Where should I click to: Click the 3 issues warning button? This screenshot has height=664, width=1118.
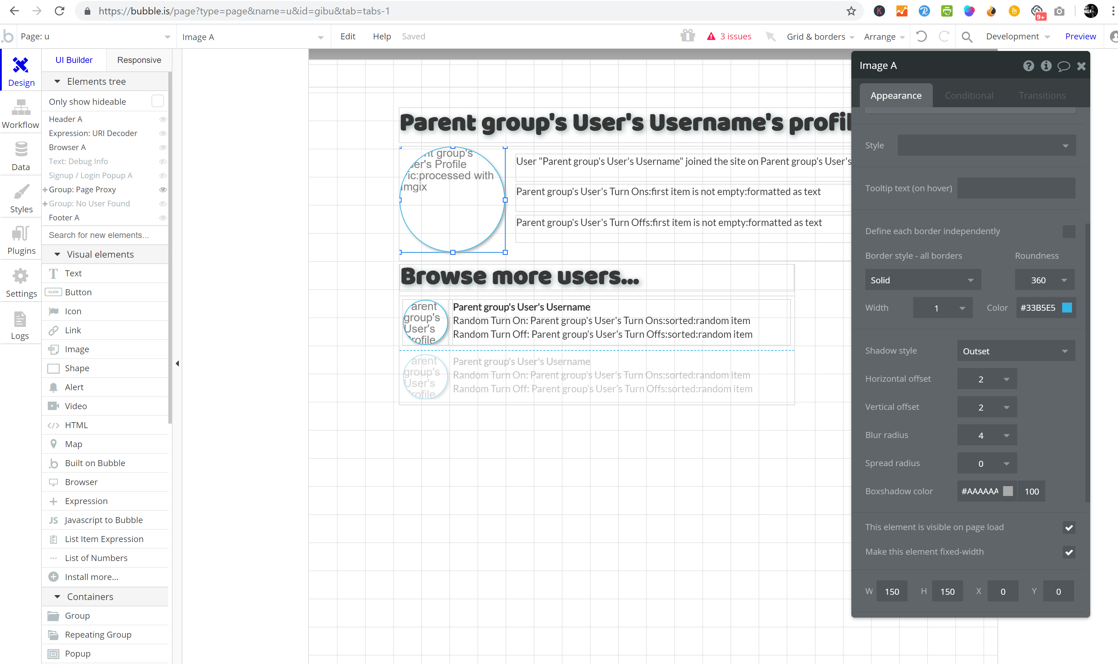pyautogui.click(x=729, y=36)
